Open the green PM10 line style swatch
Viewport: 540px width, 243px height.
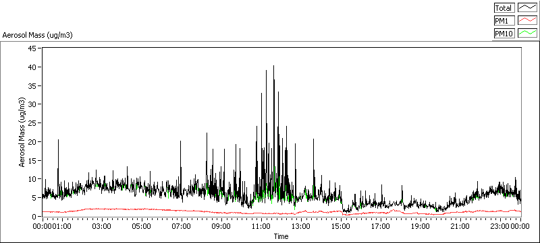click(528, 33)
